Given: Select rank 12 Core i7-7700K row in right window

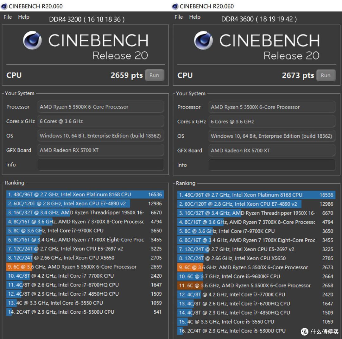Looking at the screenshot, I should coord(256,294).
